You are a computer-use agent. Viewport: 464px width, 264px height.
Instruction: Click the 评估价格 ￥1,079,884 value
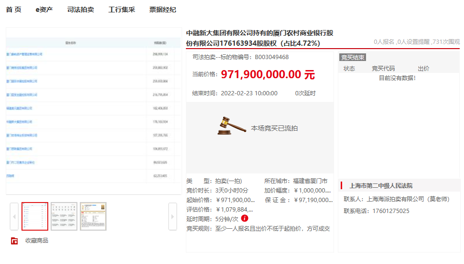point(234,209)
